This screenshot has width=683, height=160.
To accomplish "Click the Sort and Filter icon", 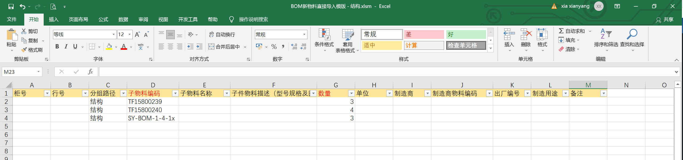I will pyautogui.click(x=606, y=35).
